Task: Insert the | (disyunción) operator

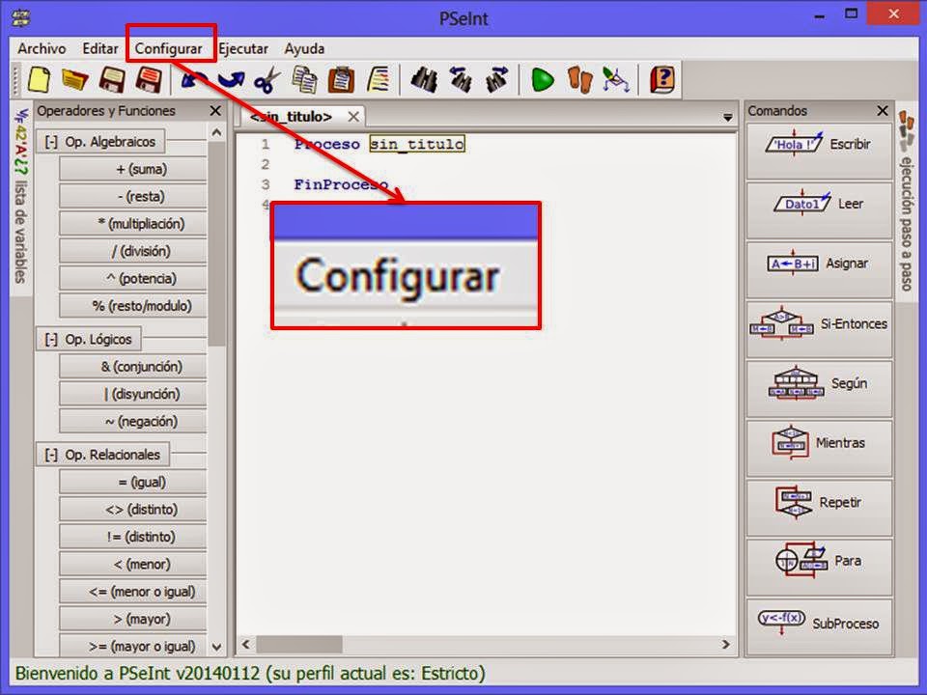Action: 133,394
